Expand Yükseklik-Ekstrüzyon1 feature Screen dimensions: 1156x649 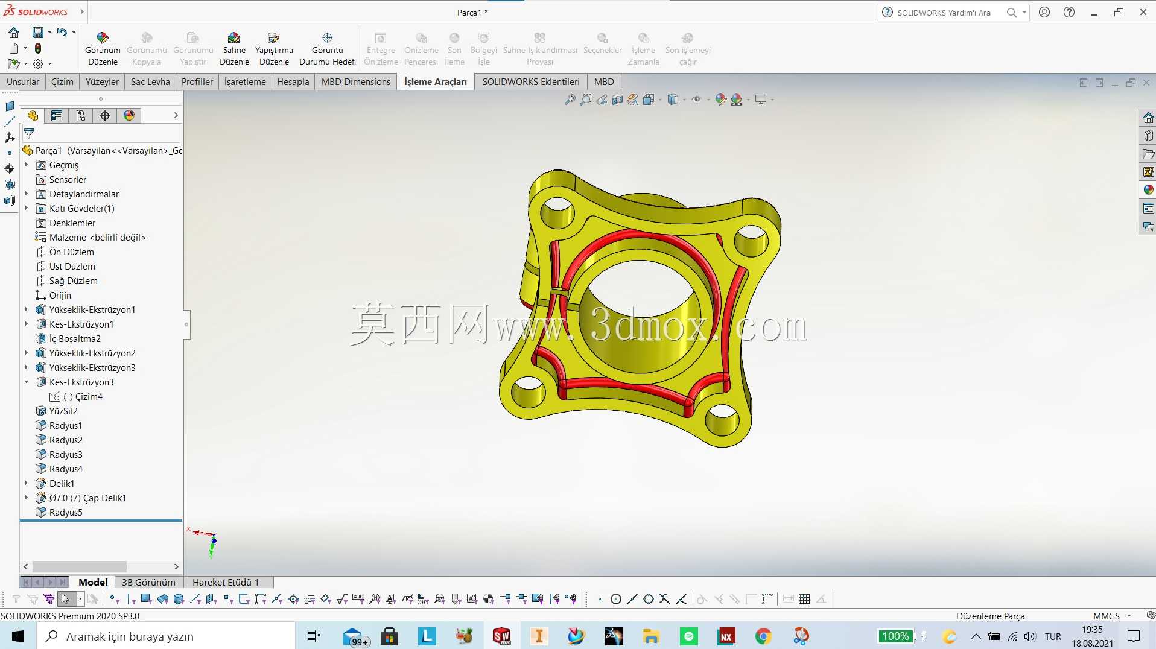click(27, 309)
